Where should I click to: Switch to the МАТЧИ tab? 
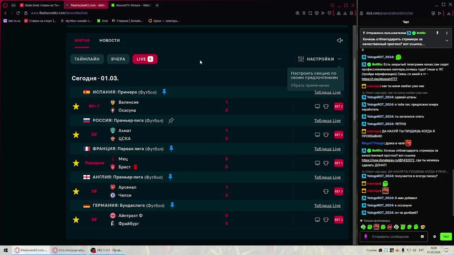click(82, 40)
